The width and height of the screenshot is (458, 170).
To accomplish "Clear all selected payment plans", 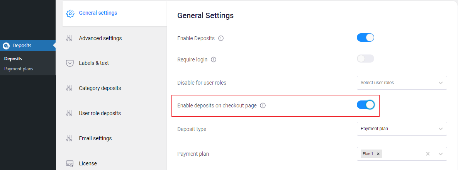I will coord(427,154).
